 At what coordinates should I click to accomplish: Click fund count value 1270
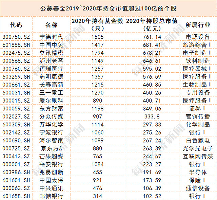(x=98, y=93)
